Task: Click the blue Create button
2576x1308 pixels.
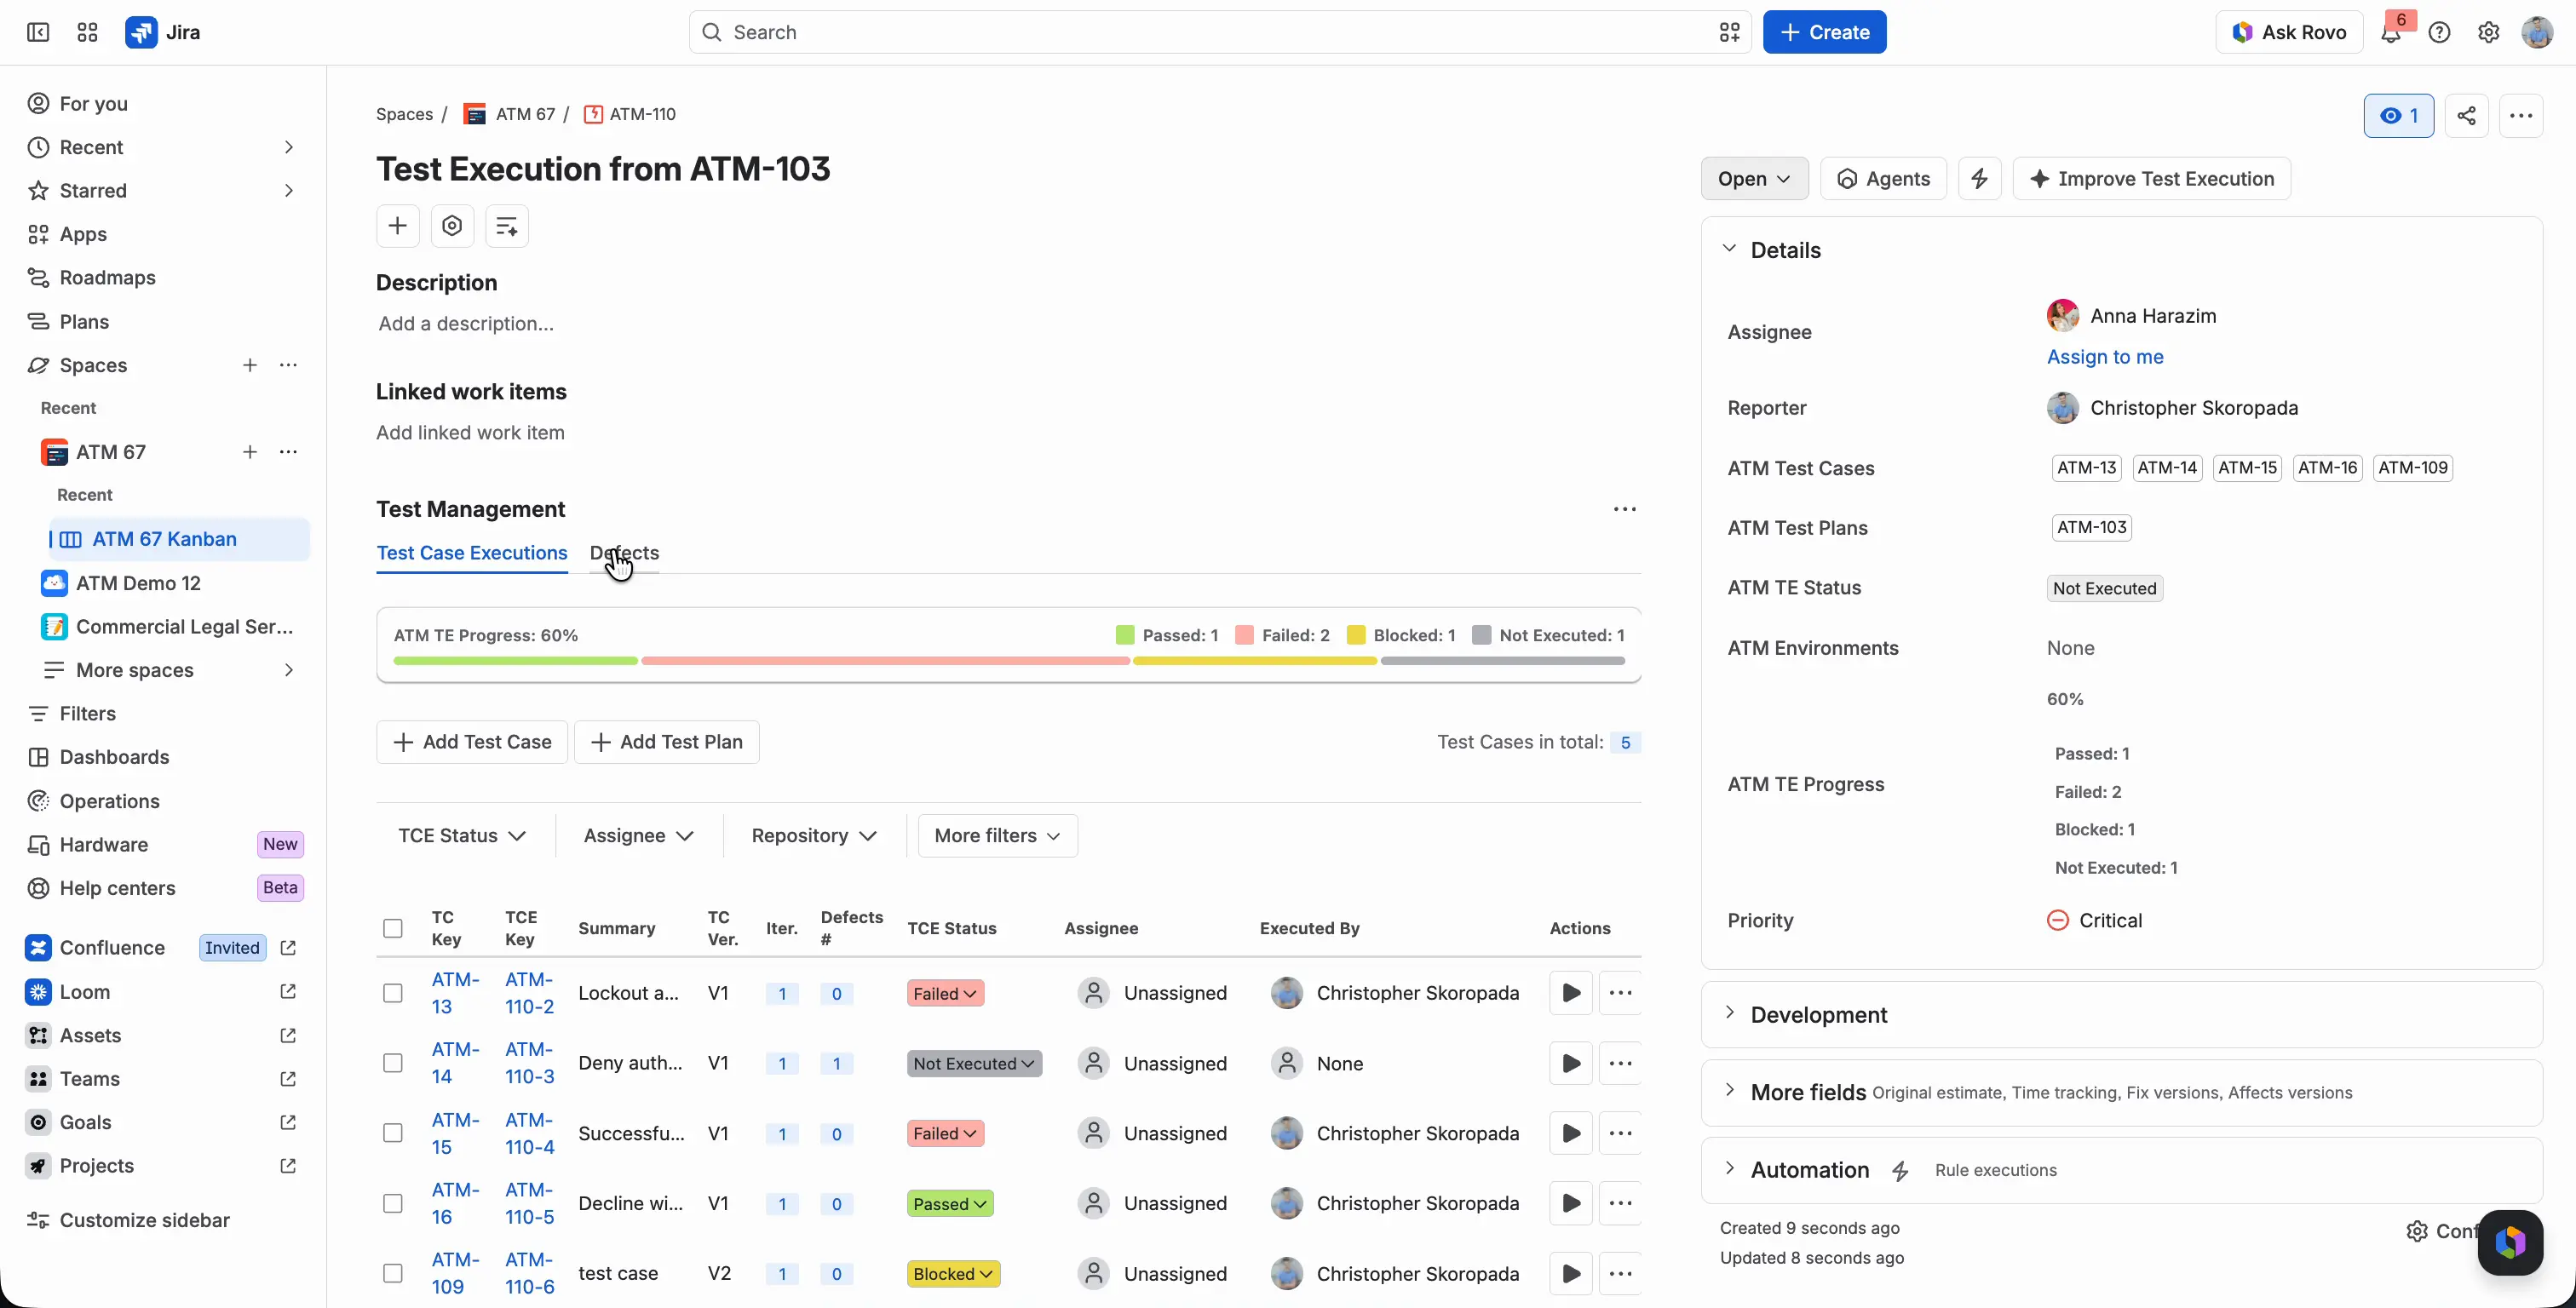Action: point(1824,32)
